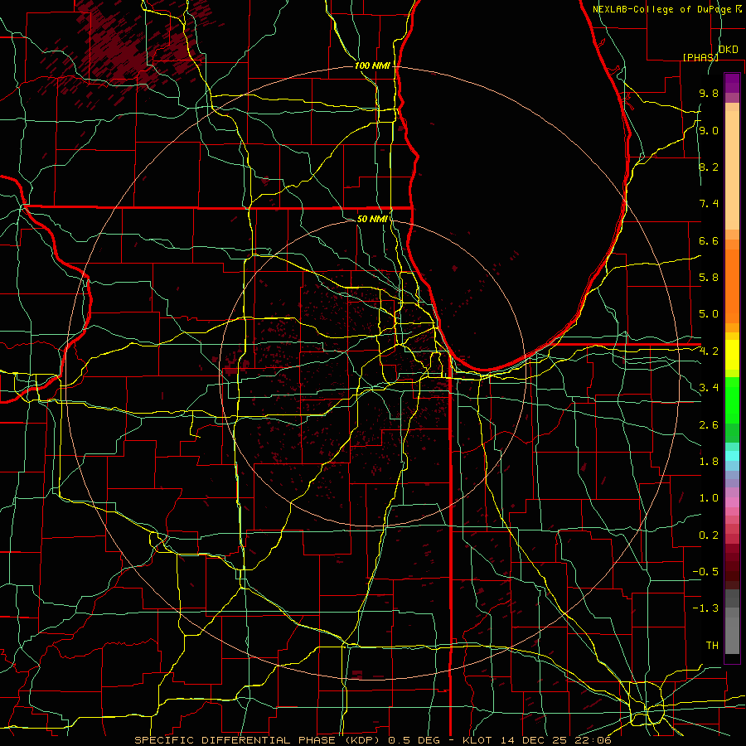
Task: Click the [PHAS] units label
Action: [x=700, y=57]
